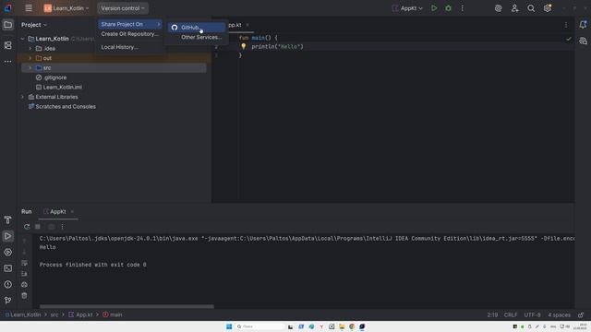This screenshot has width=591, height=332.
Task: Open Windows Start button
Action: (229, 326)
